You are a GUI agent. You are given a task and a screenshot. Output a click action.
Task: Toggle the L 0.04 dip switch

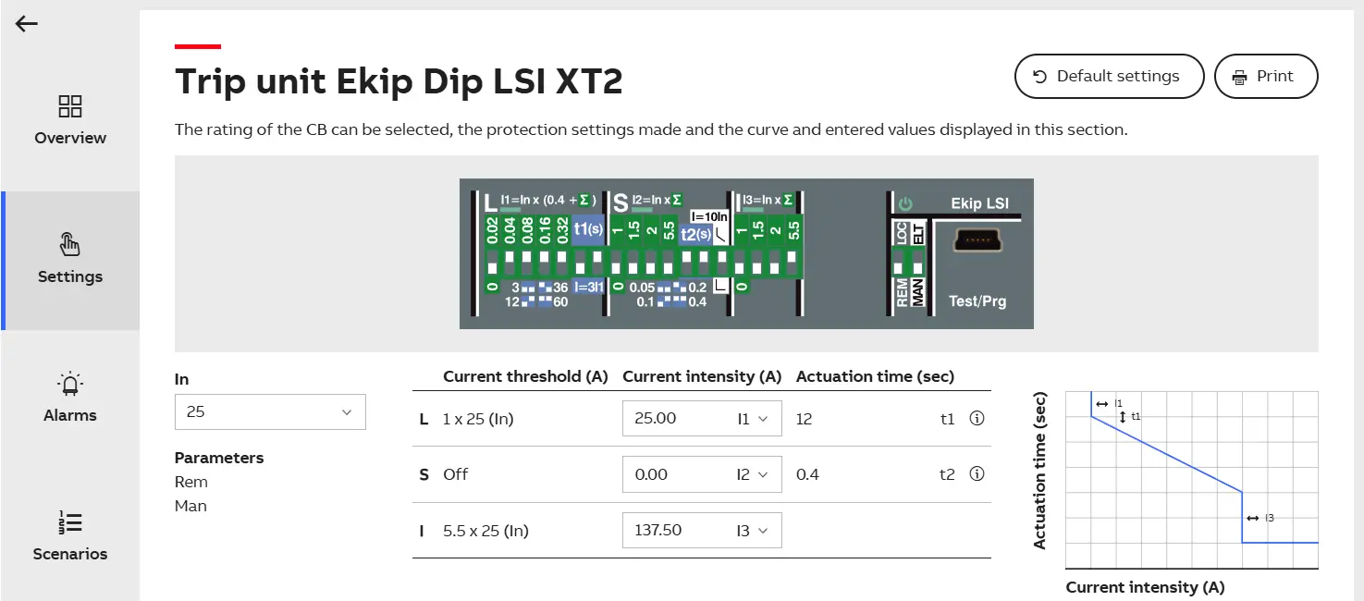click(510, 263)
